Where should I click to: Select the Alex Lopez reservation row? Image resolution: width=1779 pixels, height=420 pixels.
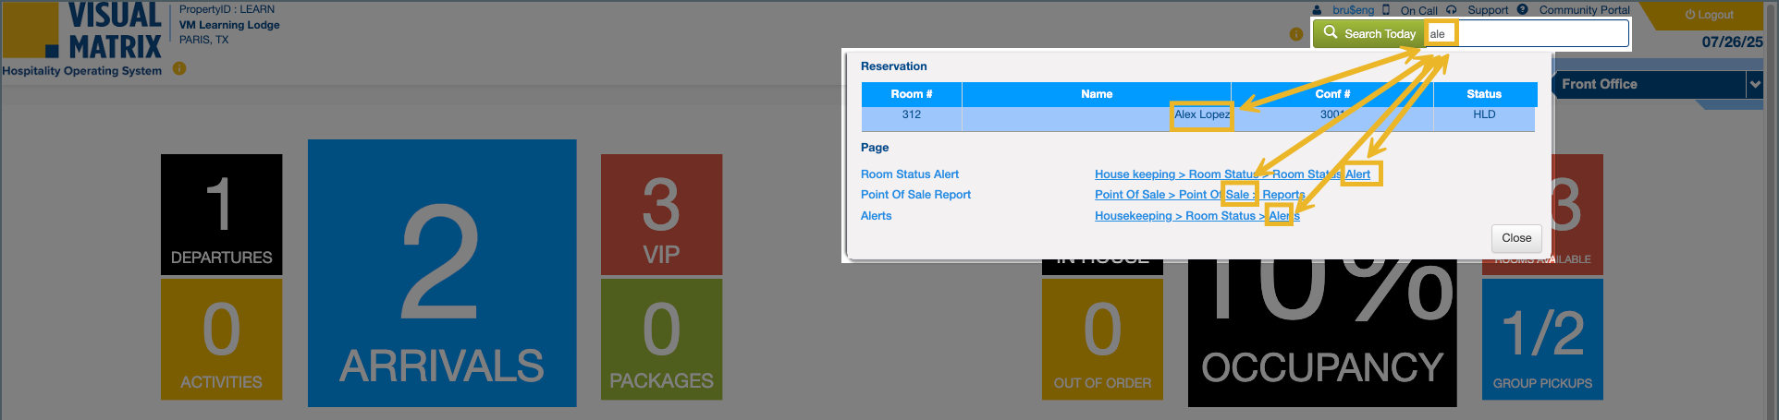click(x=1197, y=115)
